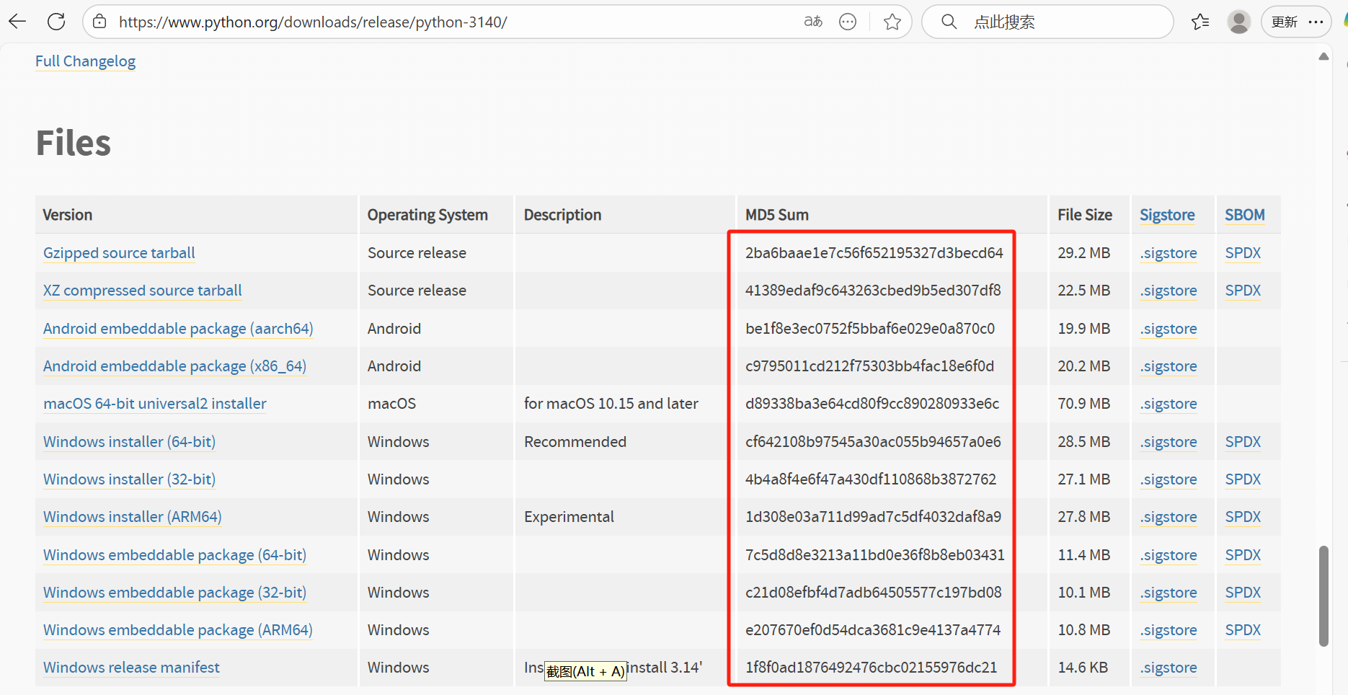Click the 'Recommended' description cell
This screenshot has height=695, width=1348.
coord(575,442)
